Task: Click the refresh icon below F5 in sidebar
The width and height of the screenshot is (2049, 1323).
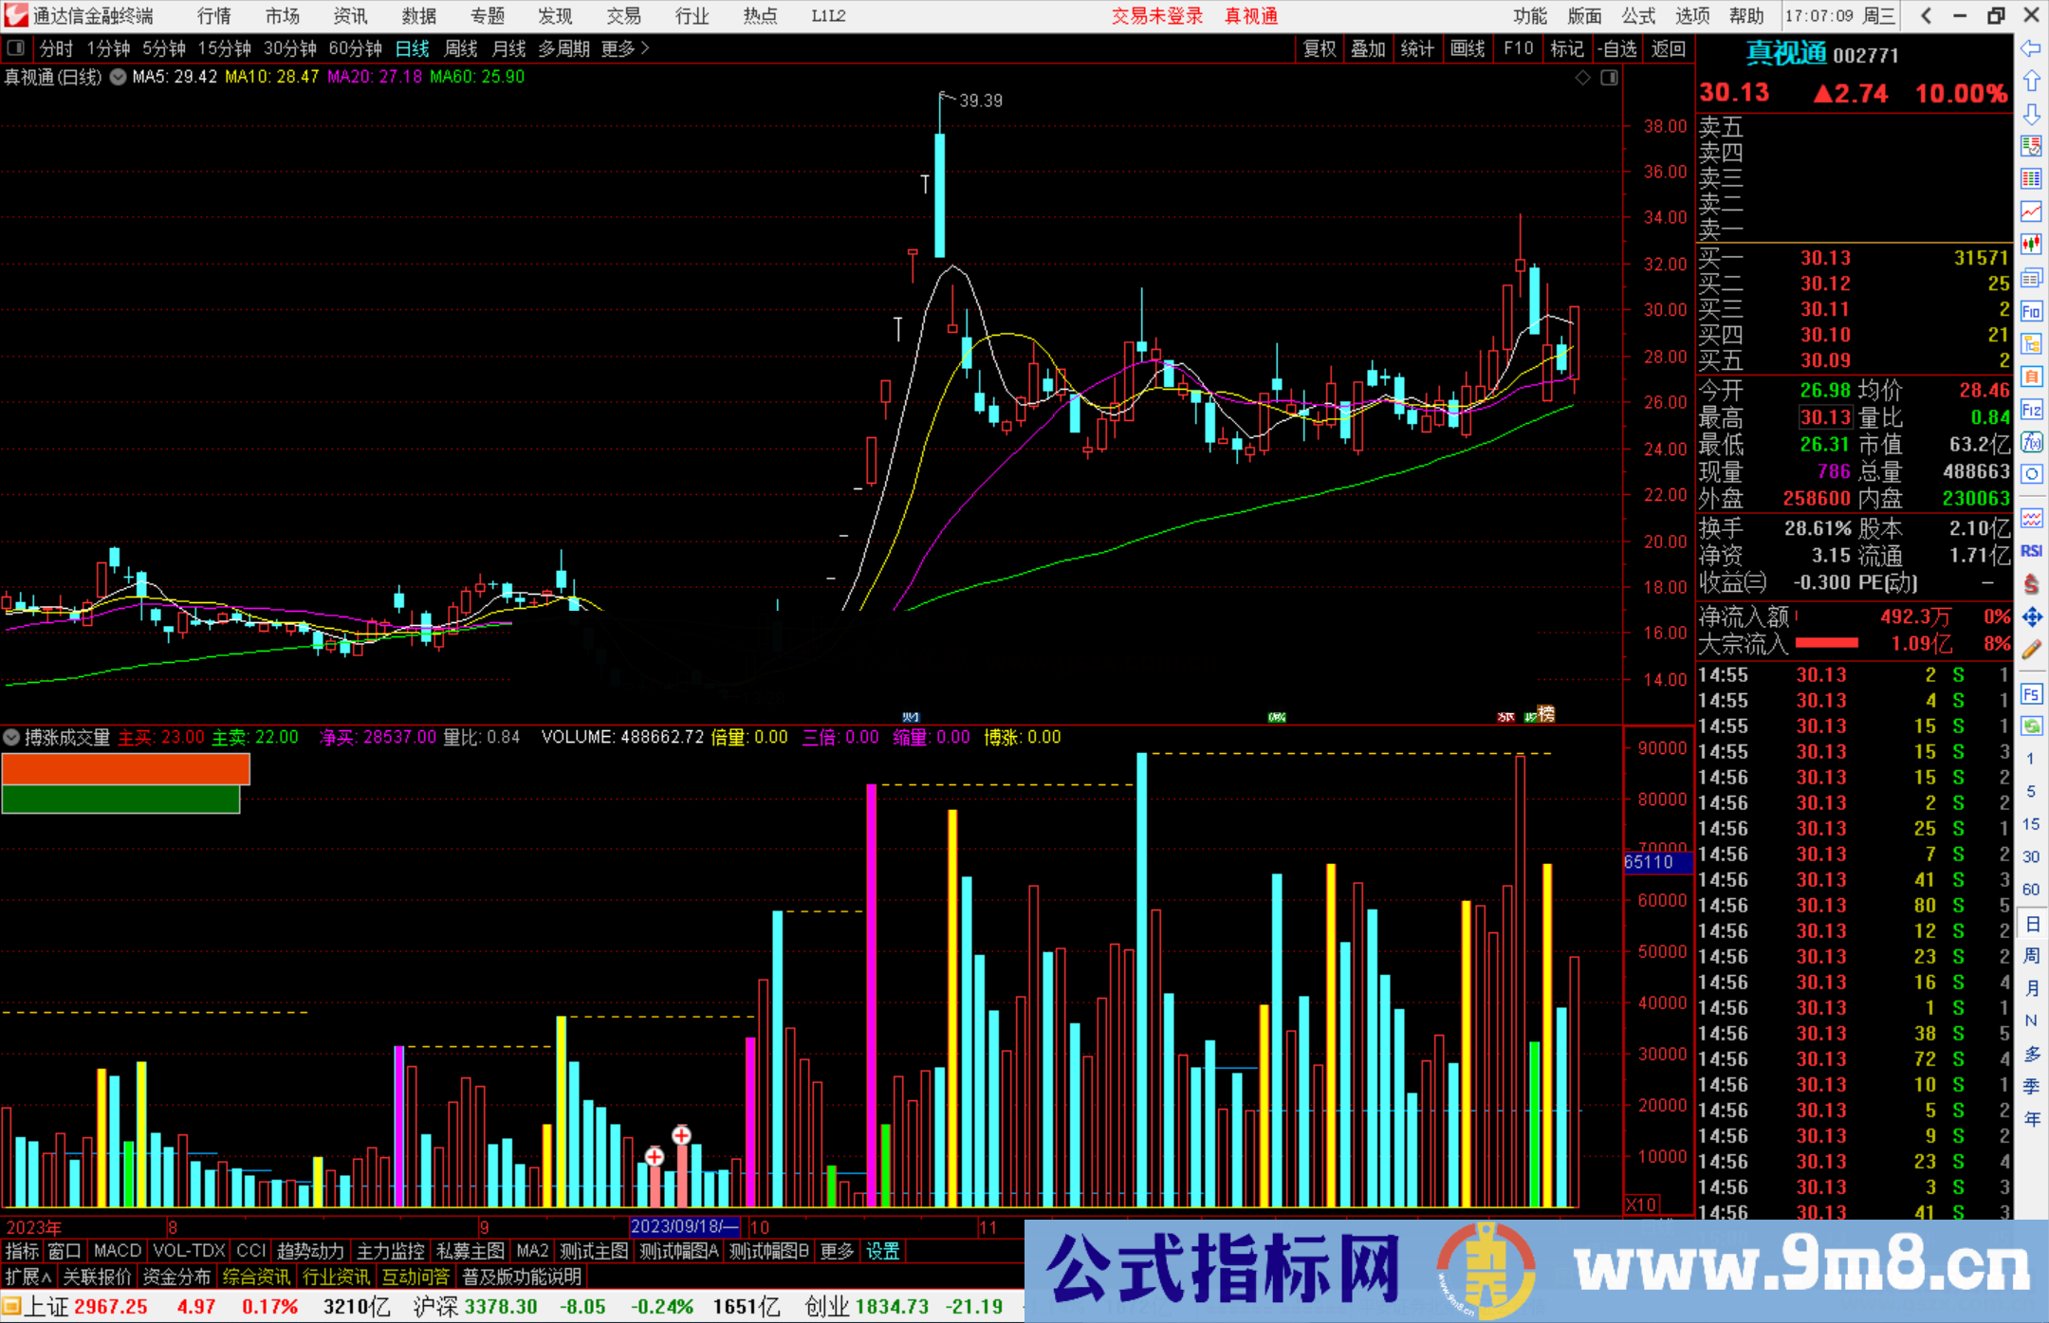Action: 2031,726
